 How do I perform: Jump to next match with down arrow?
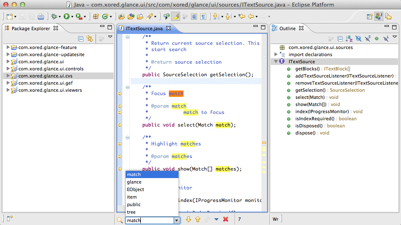point(189,220)
